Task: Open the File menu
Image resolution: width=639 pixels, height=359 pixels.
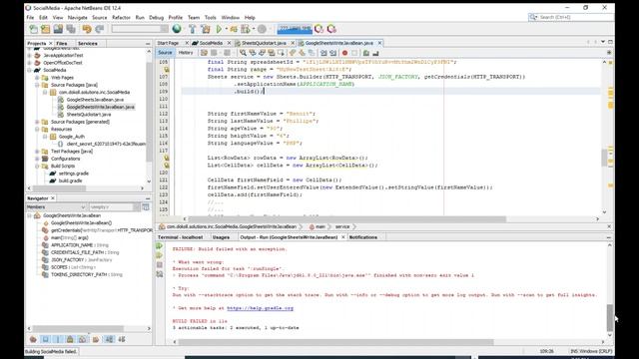Action: pyautogui.click(x=30, y=18)
